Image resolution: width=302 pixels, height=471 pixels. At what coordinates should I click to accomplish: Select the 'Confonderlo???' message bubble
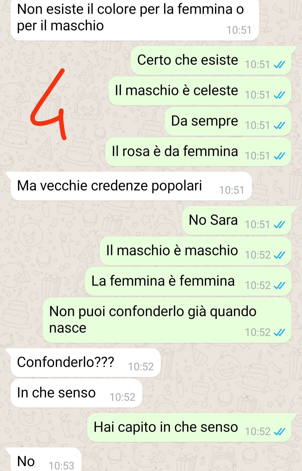point(86,363)
